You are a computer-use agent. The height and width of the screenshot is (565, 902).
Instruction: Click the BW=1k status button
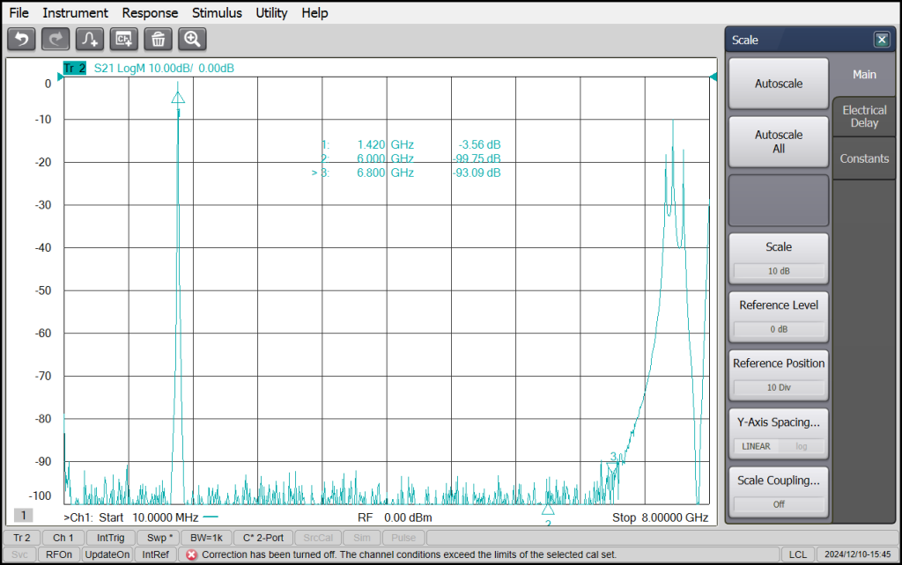(206, 538)
